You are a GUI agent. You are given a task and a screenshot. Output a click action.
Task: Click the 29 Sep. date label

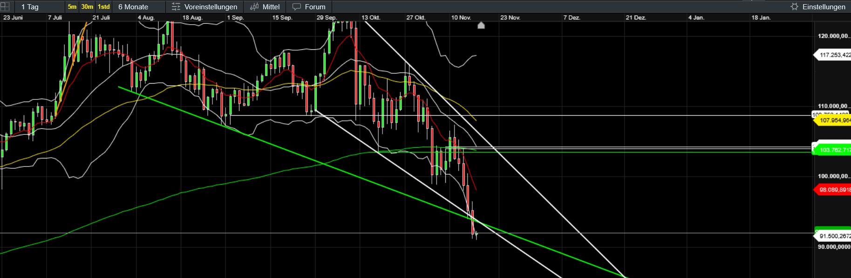(327, 18)
